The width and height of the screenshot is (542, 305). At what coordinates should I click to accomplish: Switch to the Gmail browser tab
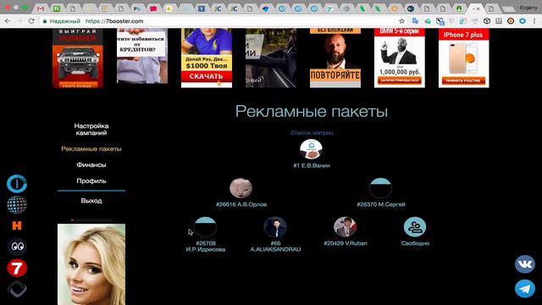pyautogui.click(x=41, y=8)
